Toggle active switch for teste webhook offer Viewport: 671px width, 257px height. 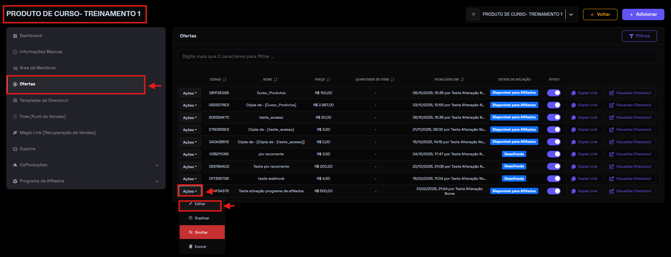pyautogui.click(x=554, y=179)
